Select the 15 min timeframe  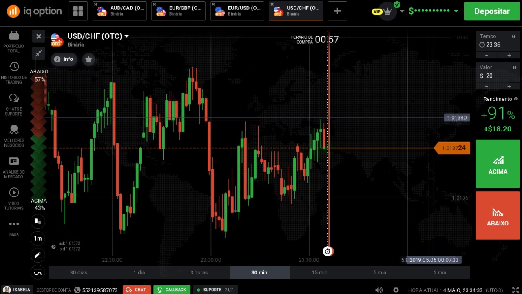(x=320, y=272)
